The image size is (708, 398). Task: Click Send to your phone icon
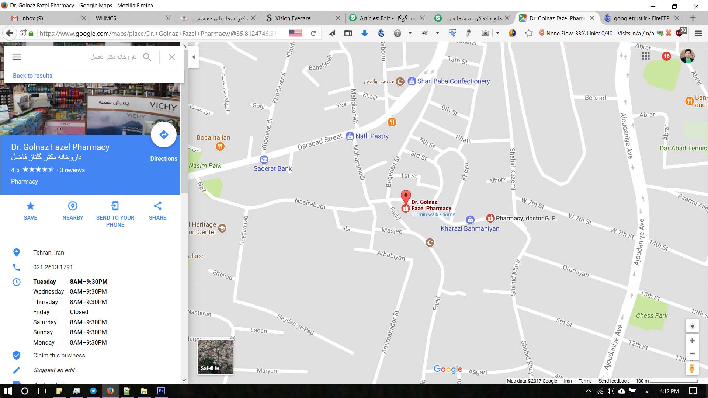coord(115,206)
